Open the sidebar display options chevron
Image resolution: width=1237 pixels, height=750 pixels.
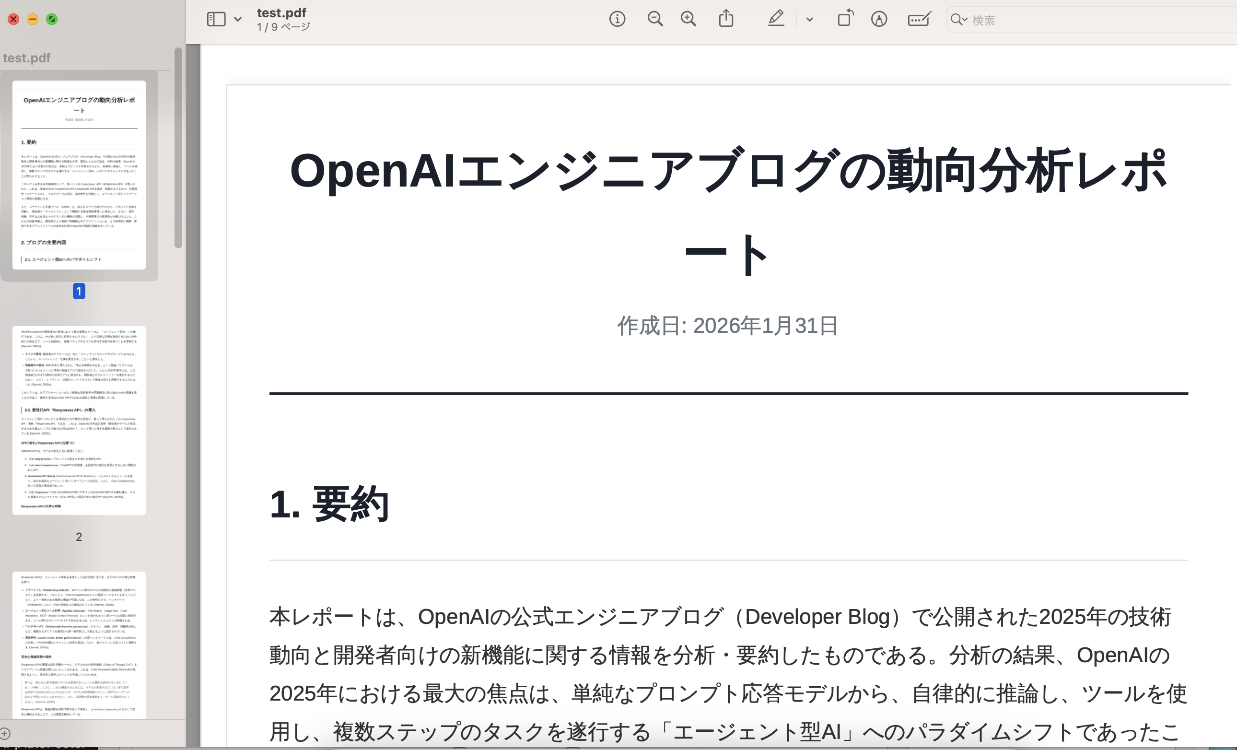(238, 20)
